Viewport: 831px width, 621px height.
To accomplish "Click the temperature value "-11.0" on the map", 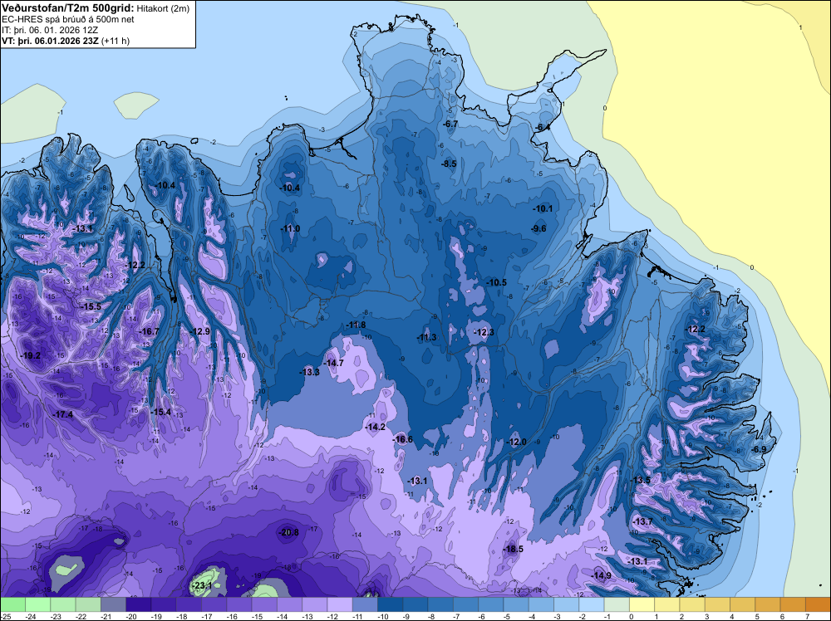I will pyautogui.click(x=290, y=228).
